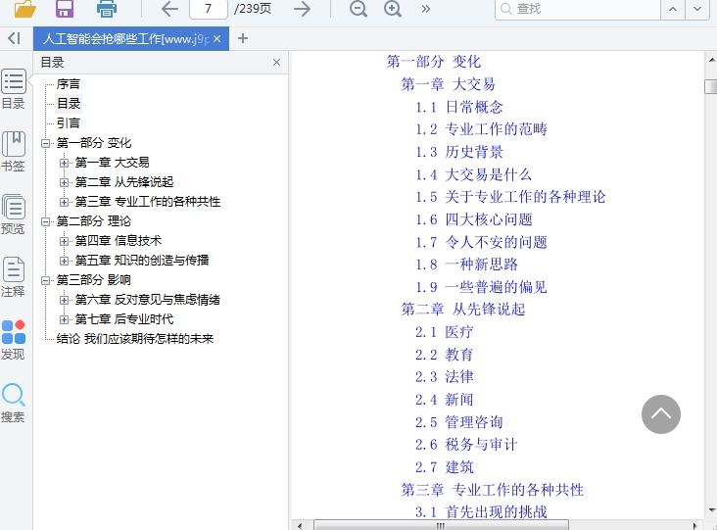The width and height of the screenshot is (717, 530).
Task: Add a new tab
Action: click(x=243, y=38)
